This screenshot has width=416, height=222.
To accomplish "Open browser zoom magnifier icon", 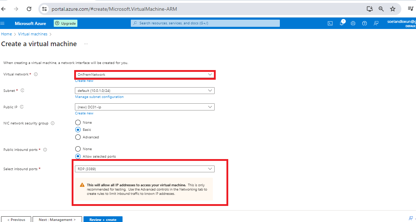I will [381, 9].
